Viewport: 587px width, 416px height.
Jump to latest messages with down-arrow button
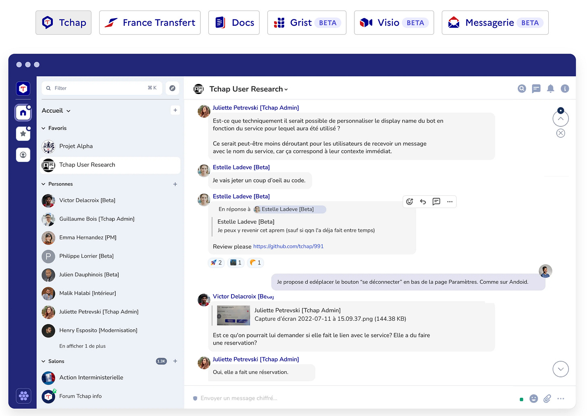tap(560, 369)
